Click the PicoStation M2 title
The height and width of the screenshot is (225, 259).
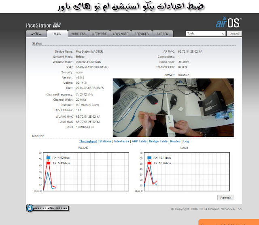click(x=43, y=25)
